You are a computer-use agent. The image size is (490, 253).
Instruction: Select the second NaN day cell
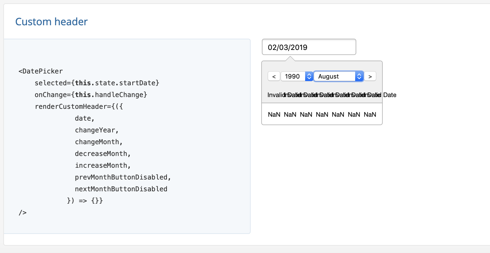click(x=290, y=114)
